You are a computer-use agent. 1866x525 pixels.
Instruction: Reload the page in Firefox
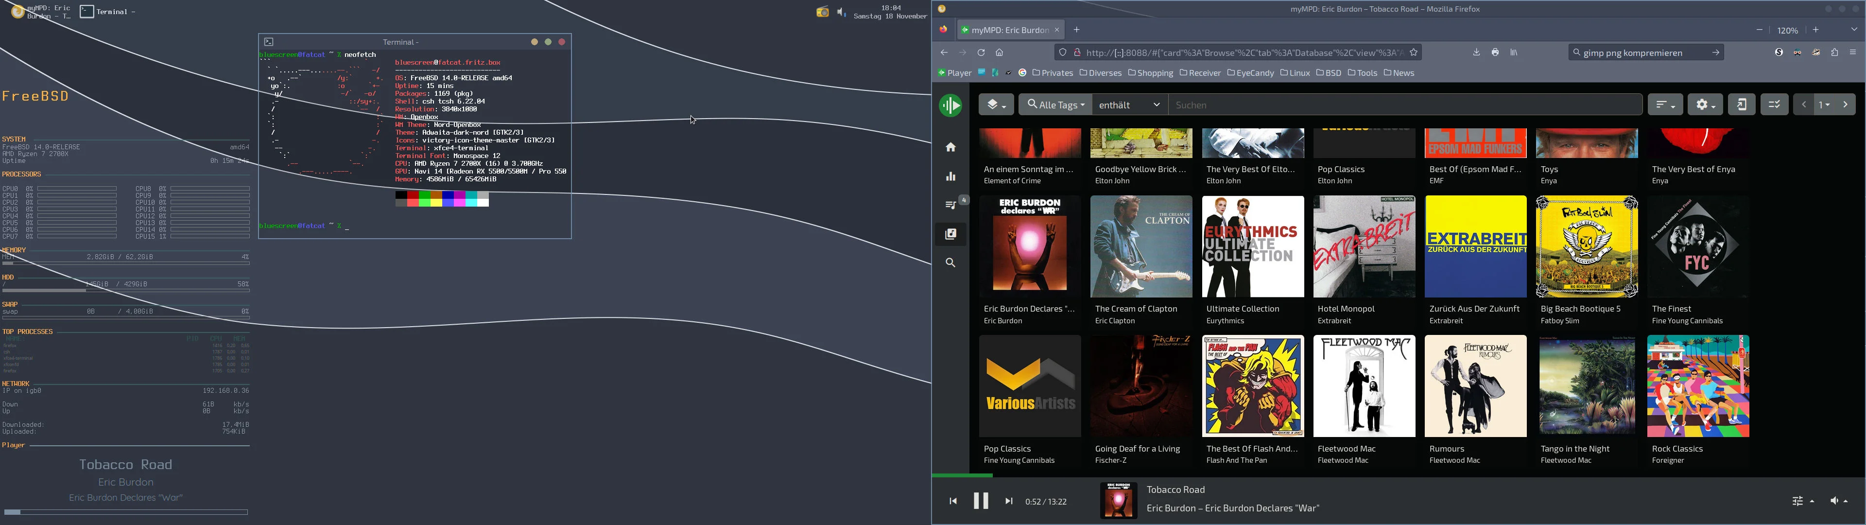(x=981, y=53)
